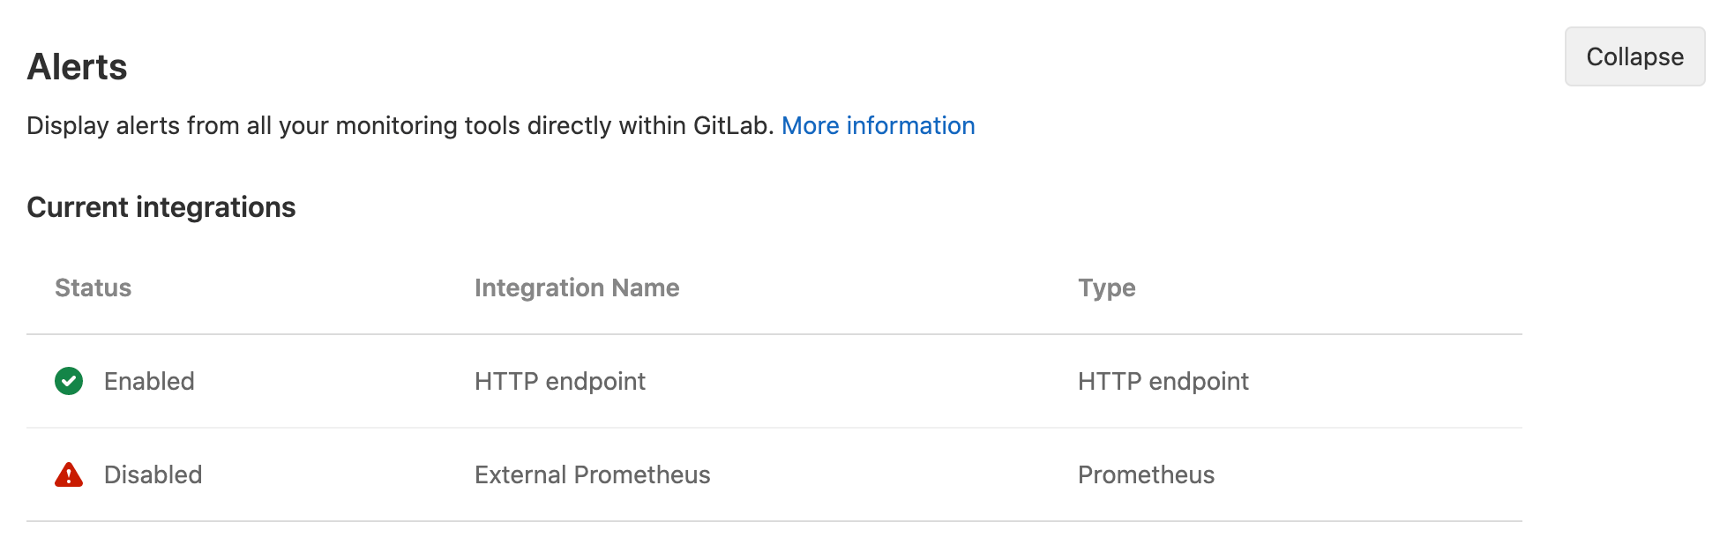This screenshot has width=1720, height=545.
Task: Click the HTTP endpoint type label
Action: [x=1163, y=381]
